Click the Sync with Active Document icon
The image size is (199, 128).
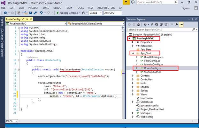coord(152,25)
